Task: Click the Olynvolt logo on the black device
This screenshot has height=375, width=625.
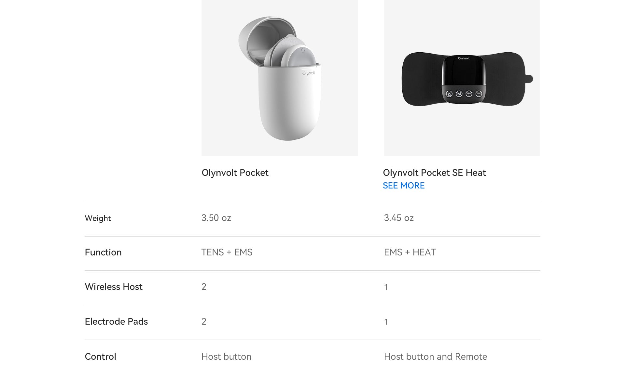Action: pos(464,58)
